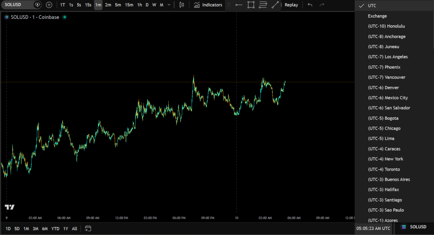The height and width of the screenshot is (235, 434).
Task: Open the timezone menu from the clock
Action: (x=373, y=228)
